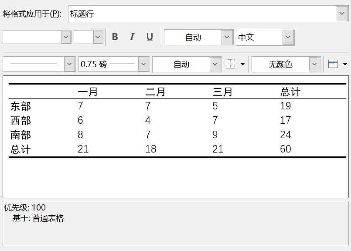This screenshot has height=251, width=351.
Task: Click the 18 cell in 总计 row
Action: point(151,149)
